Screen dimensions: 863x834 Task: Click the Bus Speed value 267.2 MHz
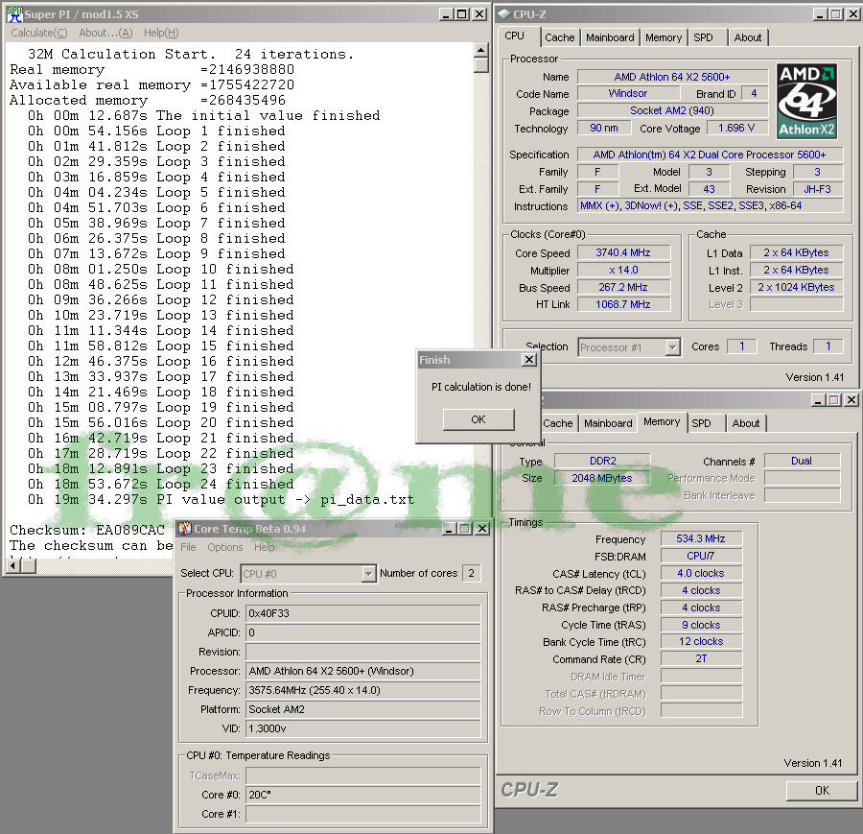pos(623,287)
